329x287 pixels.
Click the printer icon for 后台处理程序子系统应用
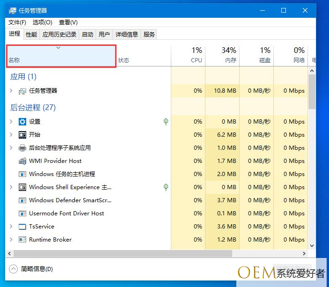coord(22,148)
